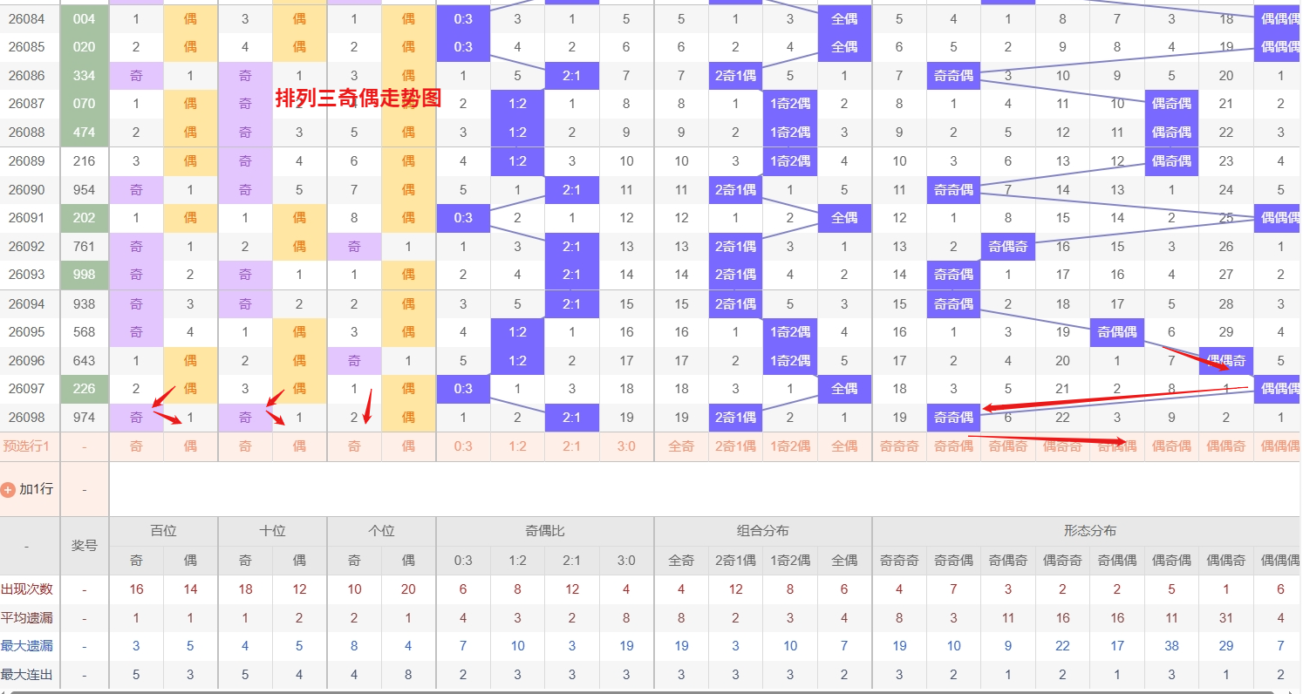Viewport: 1303px width, 694px height.
Task: Click the 形态分布 column group header
Action: (1089, 531)
